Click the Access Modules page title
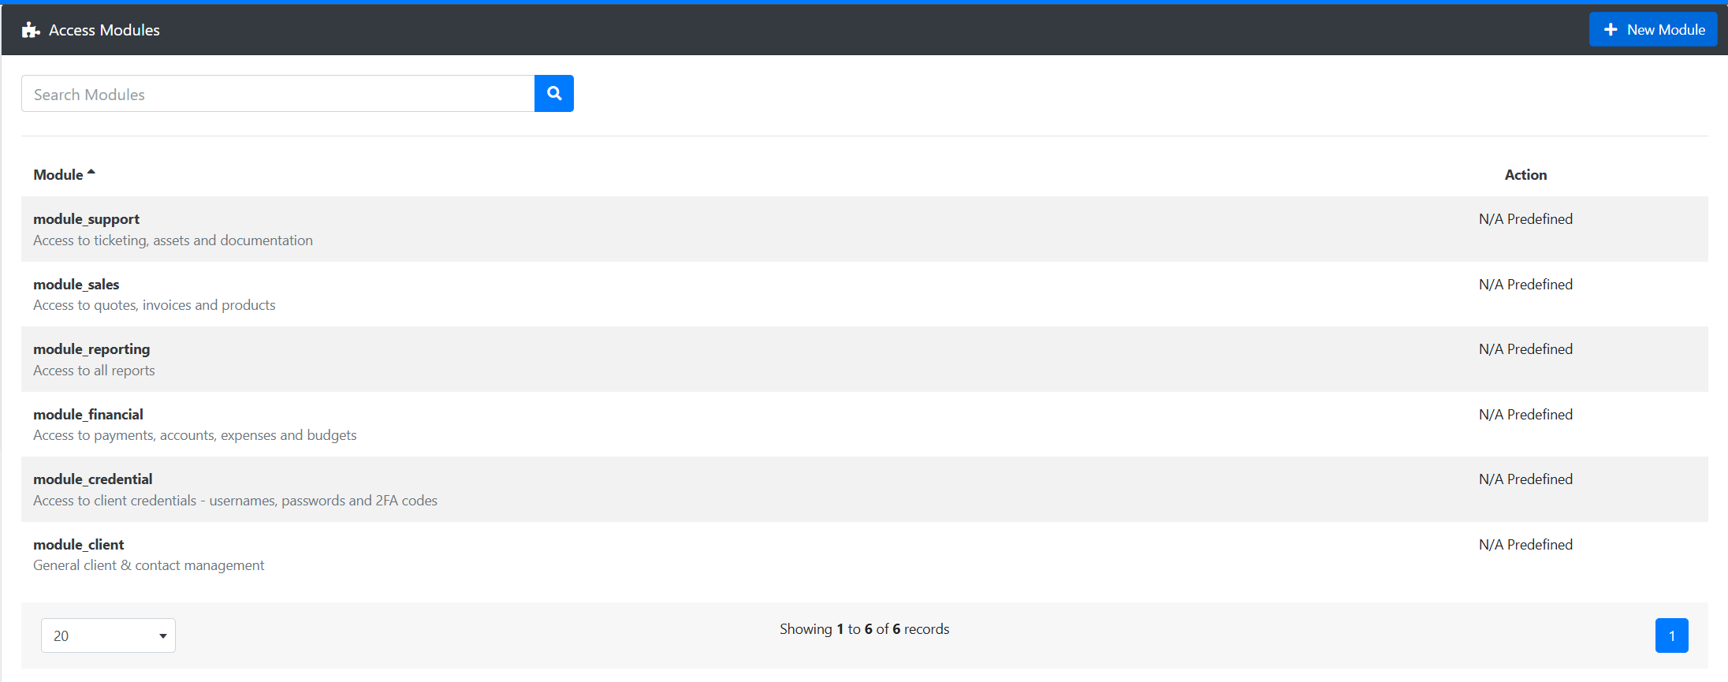Image resolution: width=1728 pixels, height=682 pixels. coord(104,30)
